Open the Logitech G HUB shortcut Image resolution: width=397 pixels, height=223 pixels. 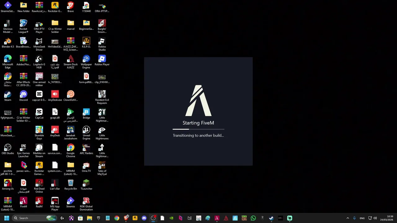point(39,62)
